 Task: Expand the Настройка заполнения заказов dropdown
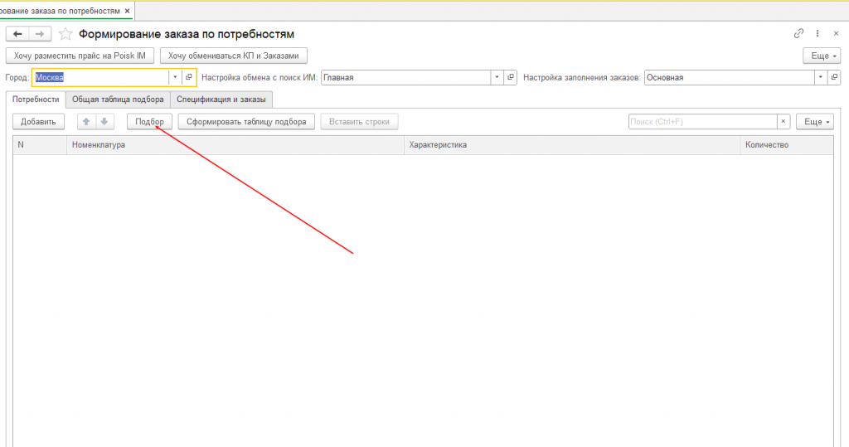821,77
